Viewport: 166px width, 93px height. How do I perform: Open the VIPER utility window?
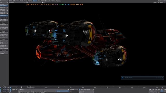click(4, 42)
